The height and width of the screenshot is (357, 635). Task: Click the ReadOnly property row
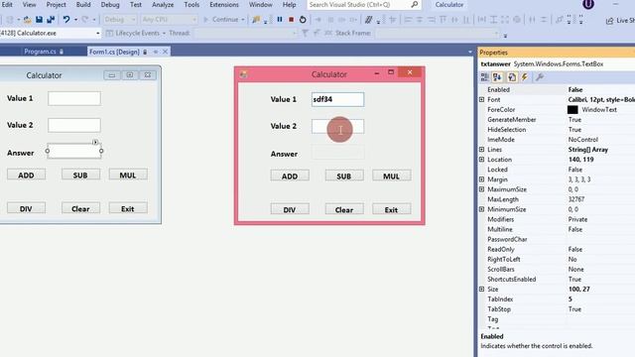557,249
